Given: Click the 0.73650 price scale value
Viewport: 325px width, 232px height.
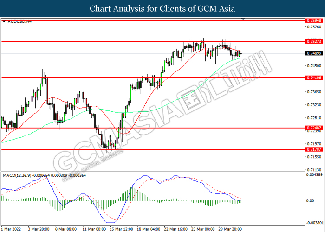Looking at the screenshot, I should [314, 92].
